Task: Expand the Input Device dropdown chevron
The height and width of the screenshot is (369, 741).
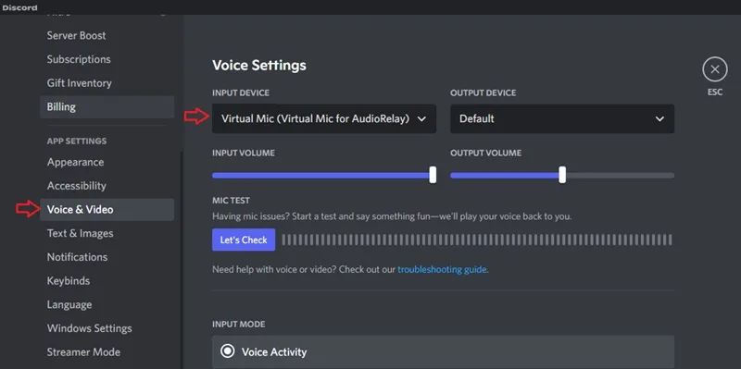Action: tap(421, 119)
